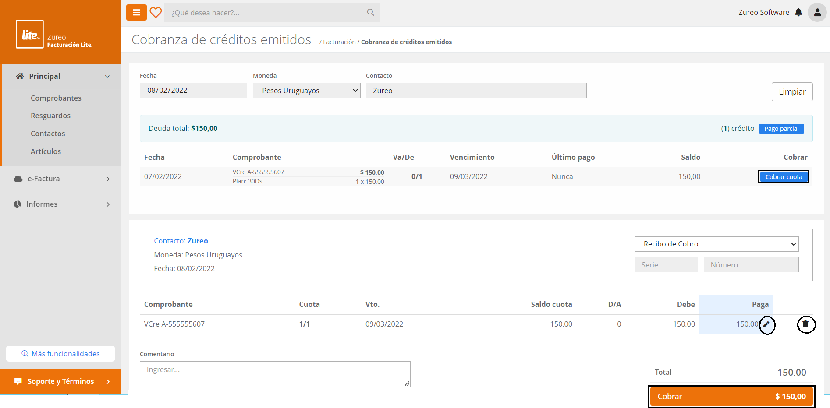This screenshot has width=830, height=408.
Task: Go to Contactos in the sidebar
Action: pos(48,134)
